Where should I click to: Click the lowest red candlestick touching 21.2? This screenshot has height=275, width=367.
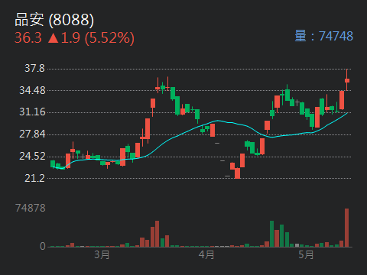(x=237, y=173)
